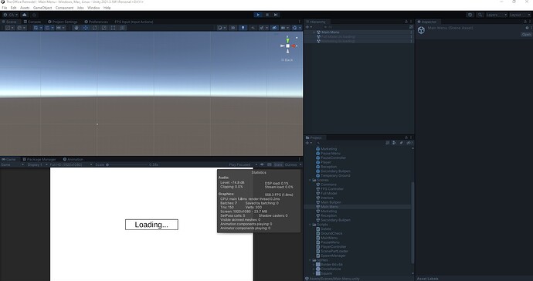Collapse the Sprites folder in Project

click(310, 260)
